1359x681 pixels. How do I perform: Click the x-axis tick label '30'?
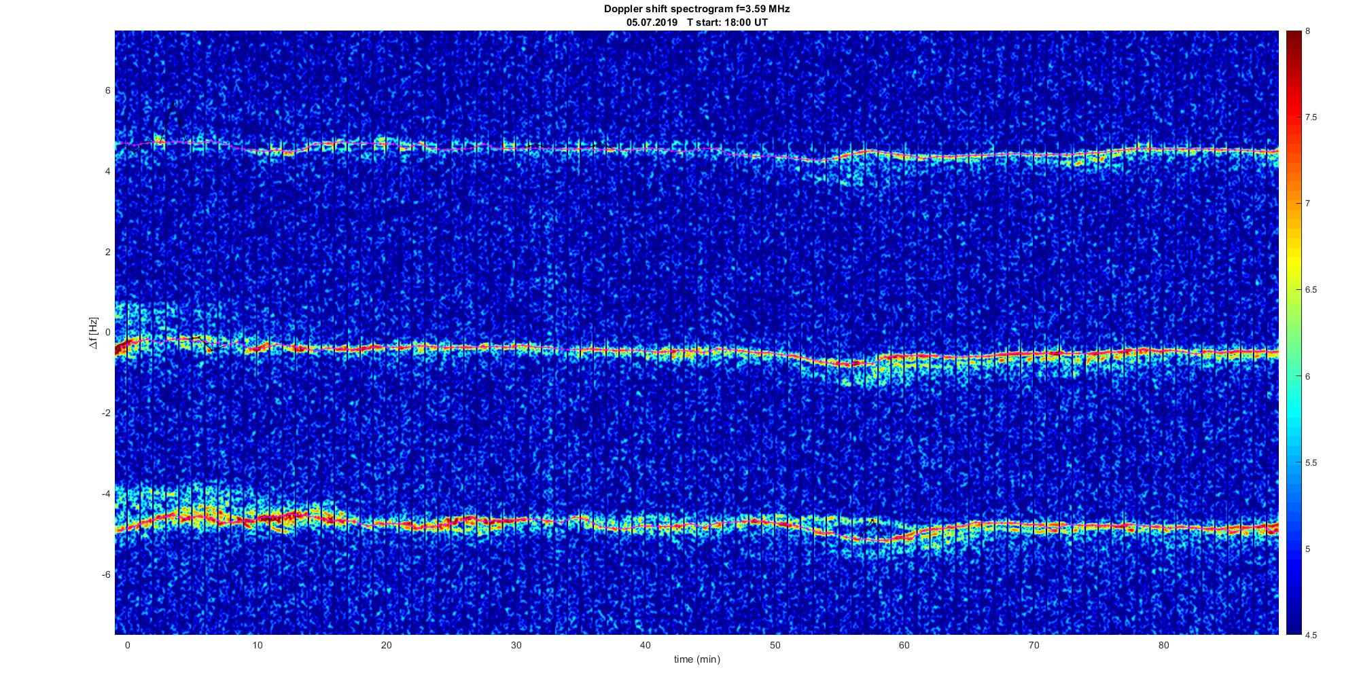coord(516,645)
